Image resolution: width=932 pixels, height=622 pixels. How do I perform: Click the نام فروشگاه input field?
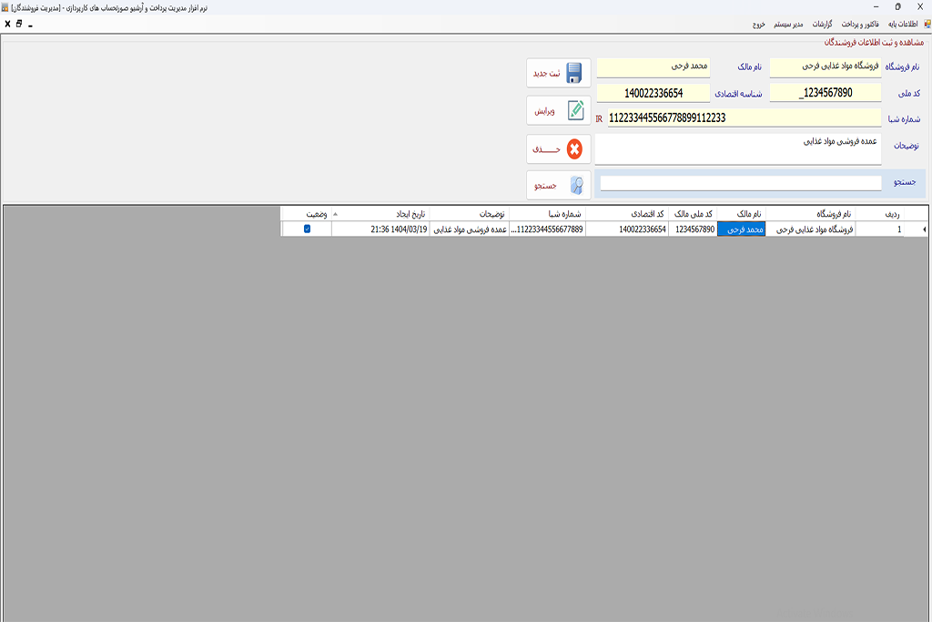tap(825, 66)
